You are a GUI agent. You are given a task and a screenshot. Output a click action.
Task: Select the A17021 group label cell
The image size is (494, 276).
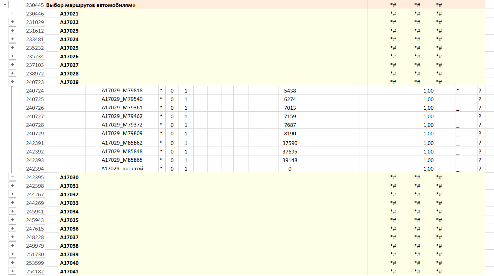(69, 14)
